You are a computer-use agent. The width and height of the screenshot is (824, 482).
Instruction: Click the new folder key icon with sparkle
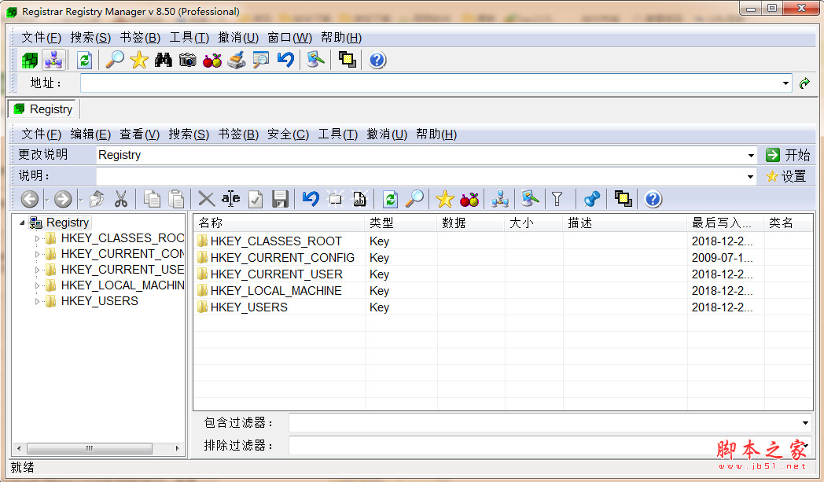(x=335, y=199)
